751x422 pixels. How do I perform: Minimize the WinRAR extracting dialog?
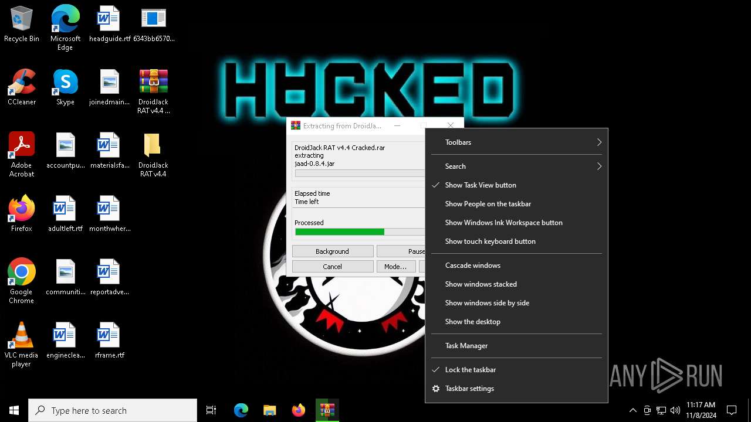[x=397, y=125]
